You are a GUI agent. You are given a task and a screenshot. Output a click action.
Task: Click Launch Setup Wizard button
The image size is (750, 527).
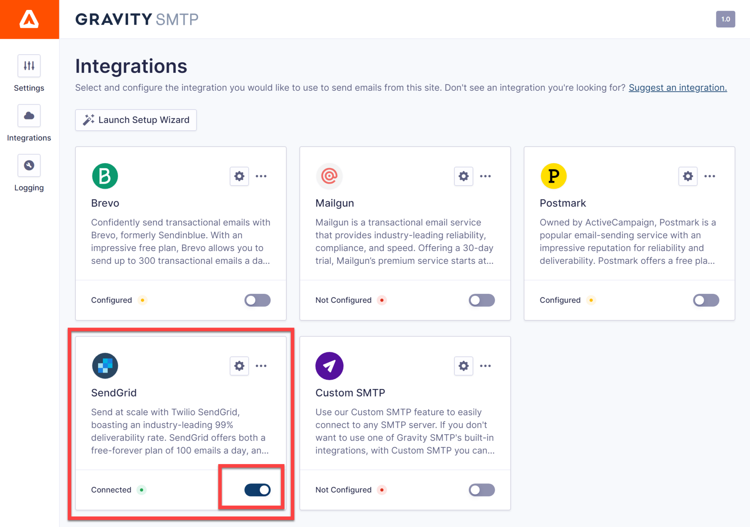click(136, 120)
